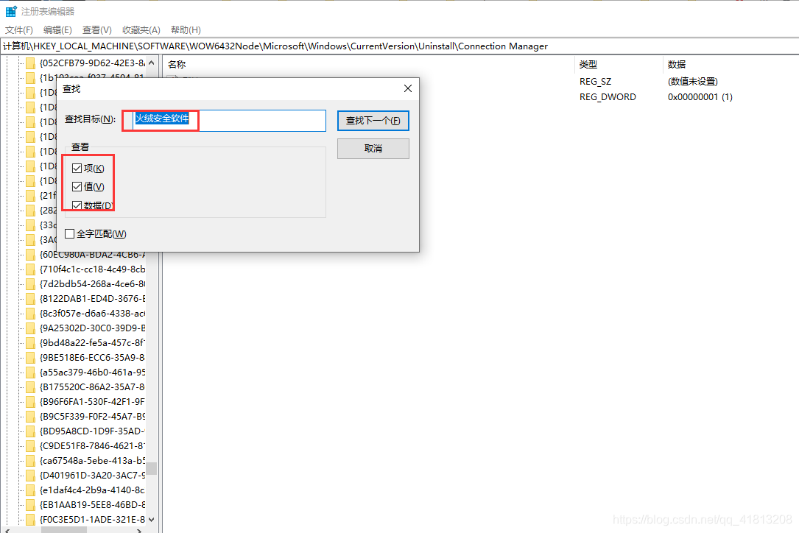This screenshot has width=799, height=533.
Task: Toggle the 值(V) checkbox
Action: click(77, 187)
